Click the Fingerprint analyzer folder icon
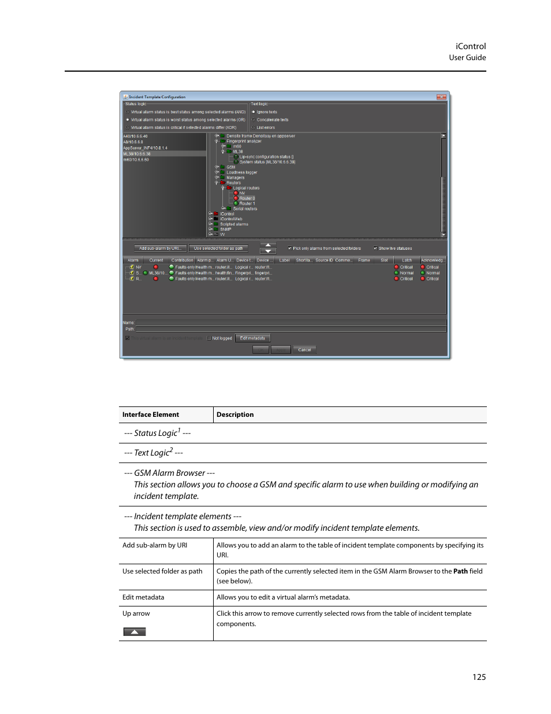This screenshot has width=551, height=714. (x=222, y=141)
